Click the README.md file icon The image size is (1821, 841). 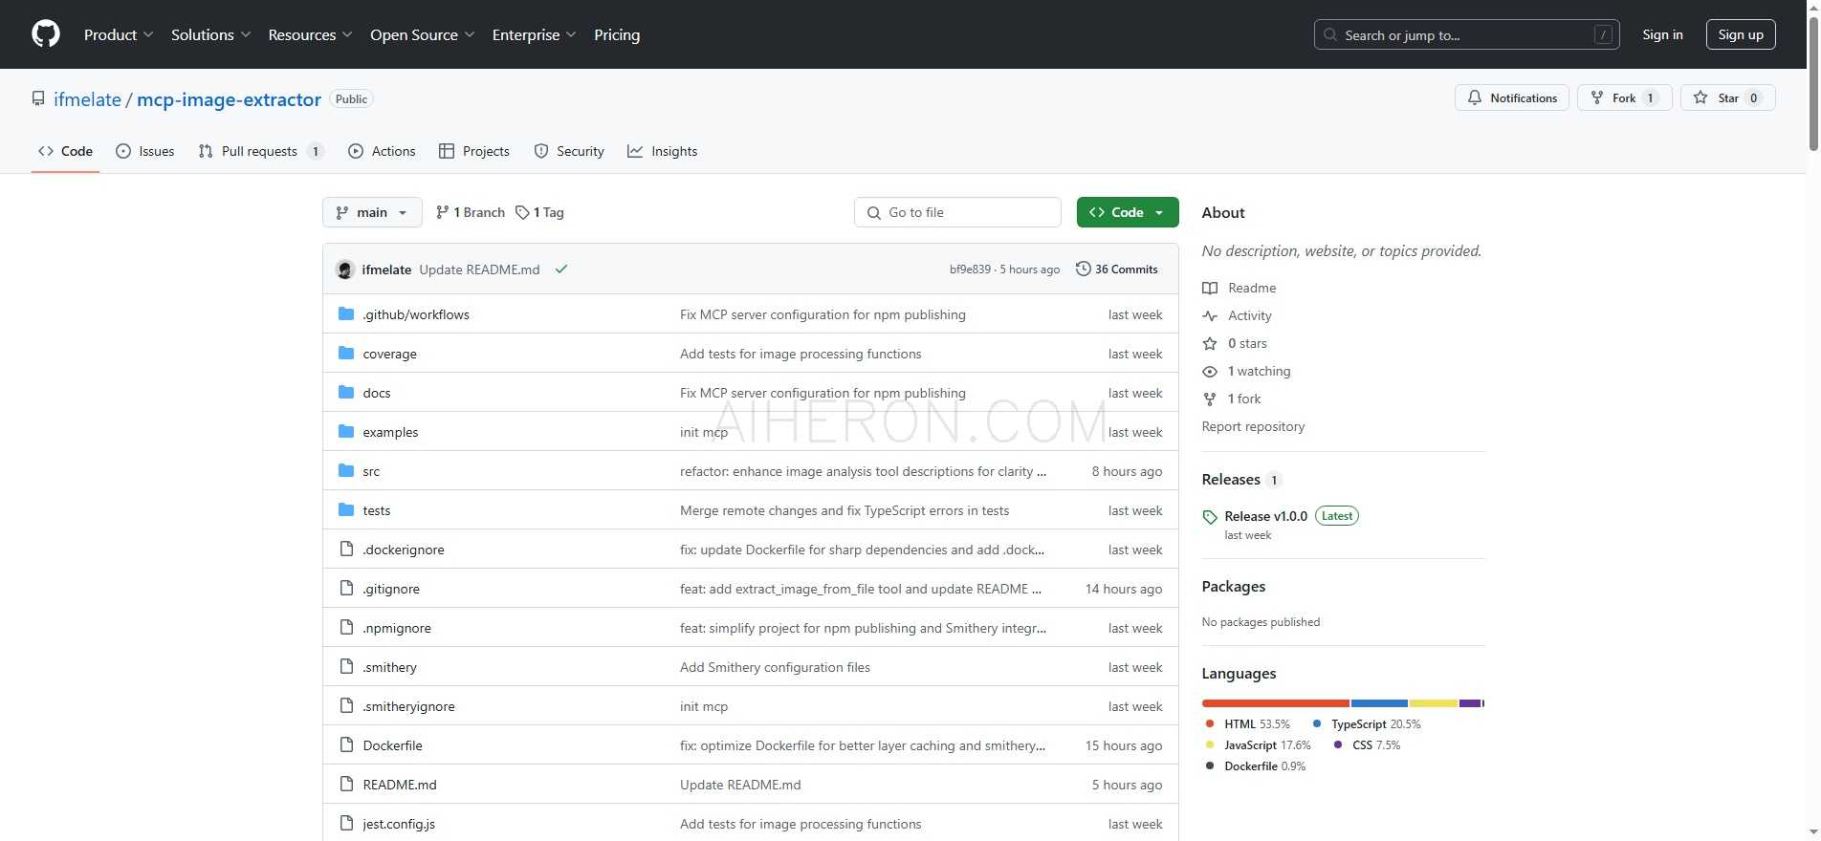(346, 785)
